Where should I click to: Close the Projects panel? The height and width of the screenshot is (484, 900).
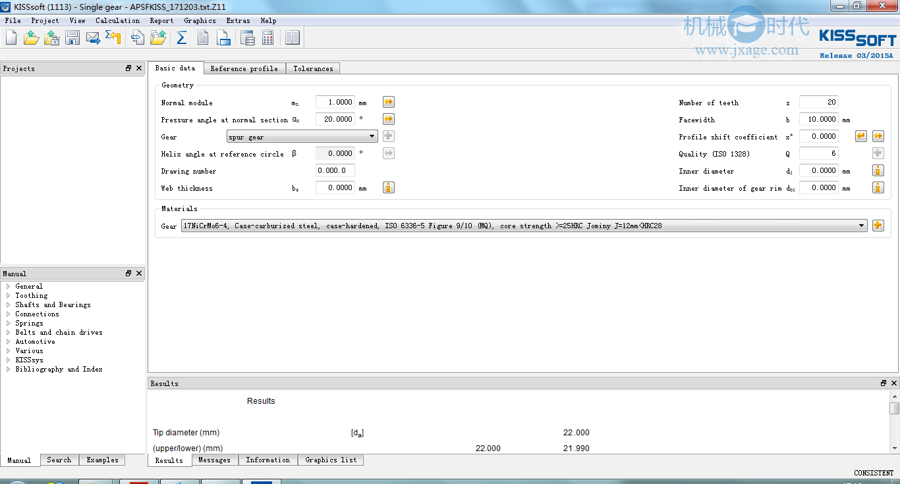pyautogui.click(x=139, y=68)
